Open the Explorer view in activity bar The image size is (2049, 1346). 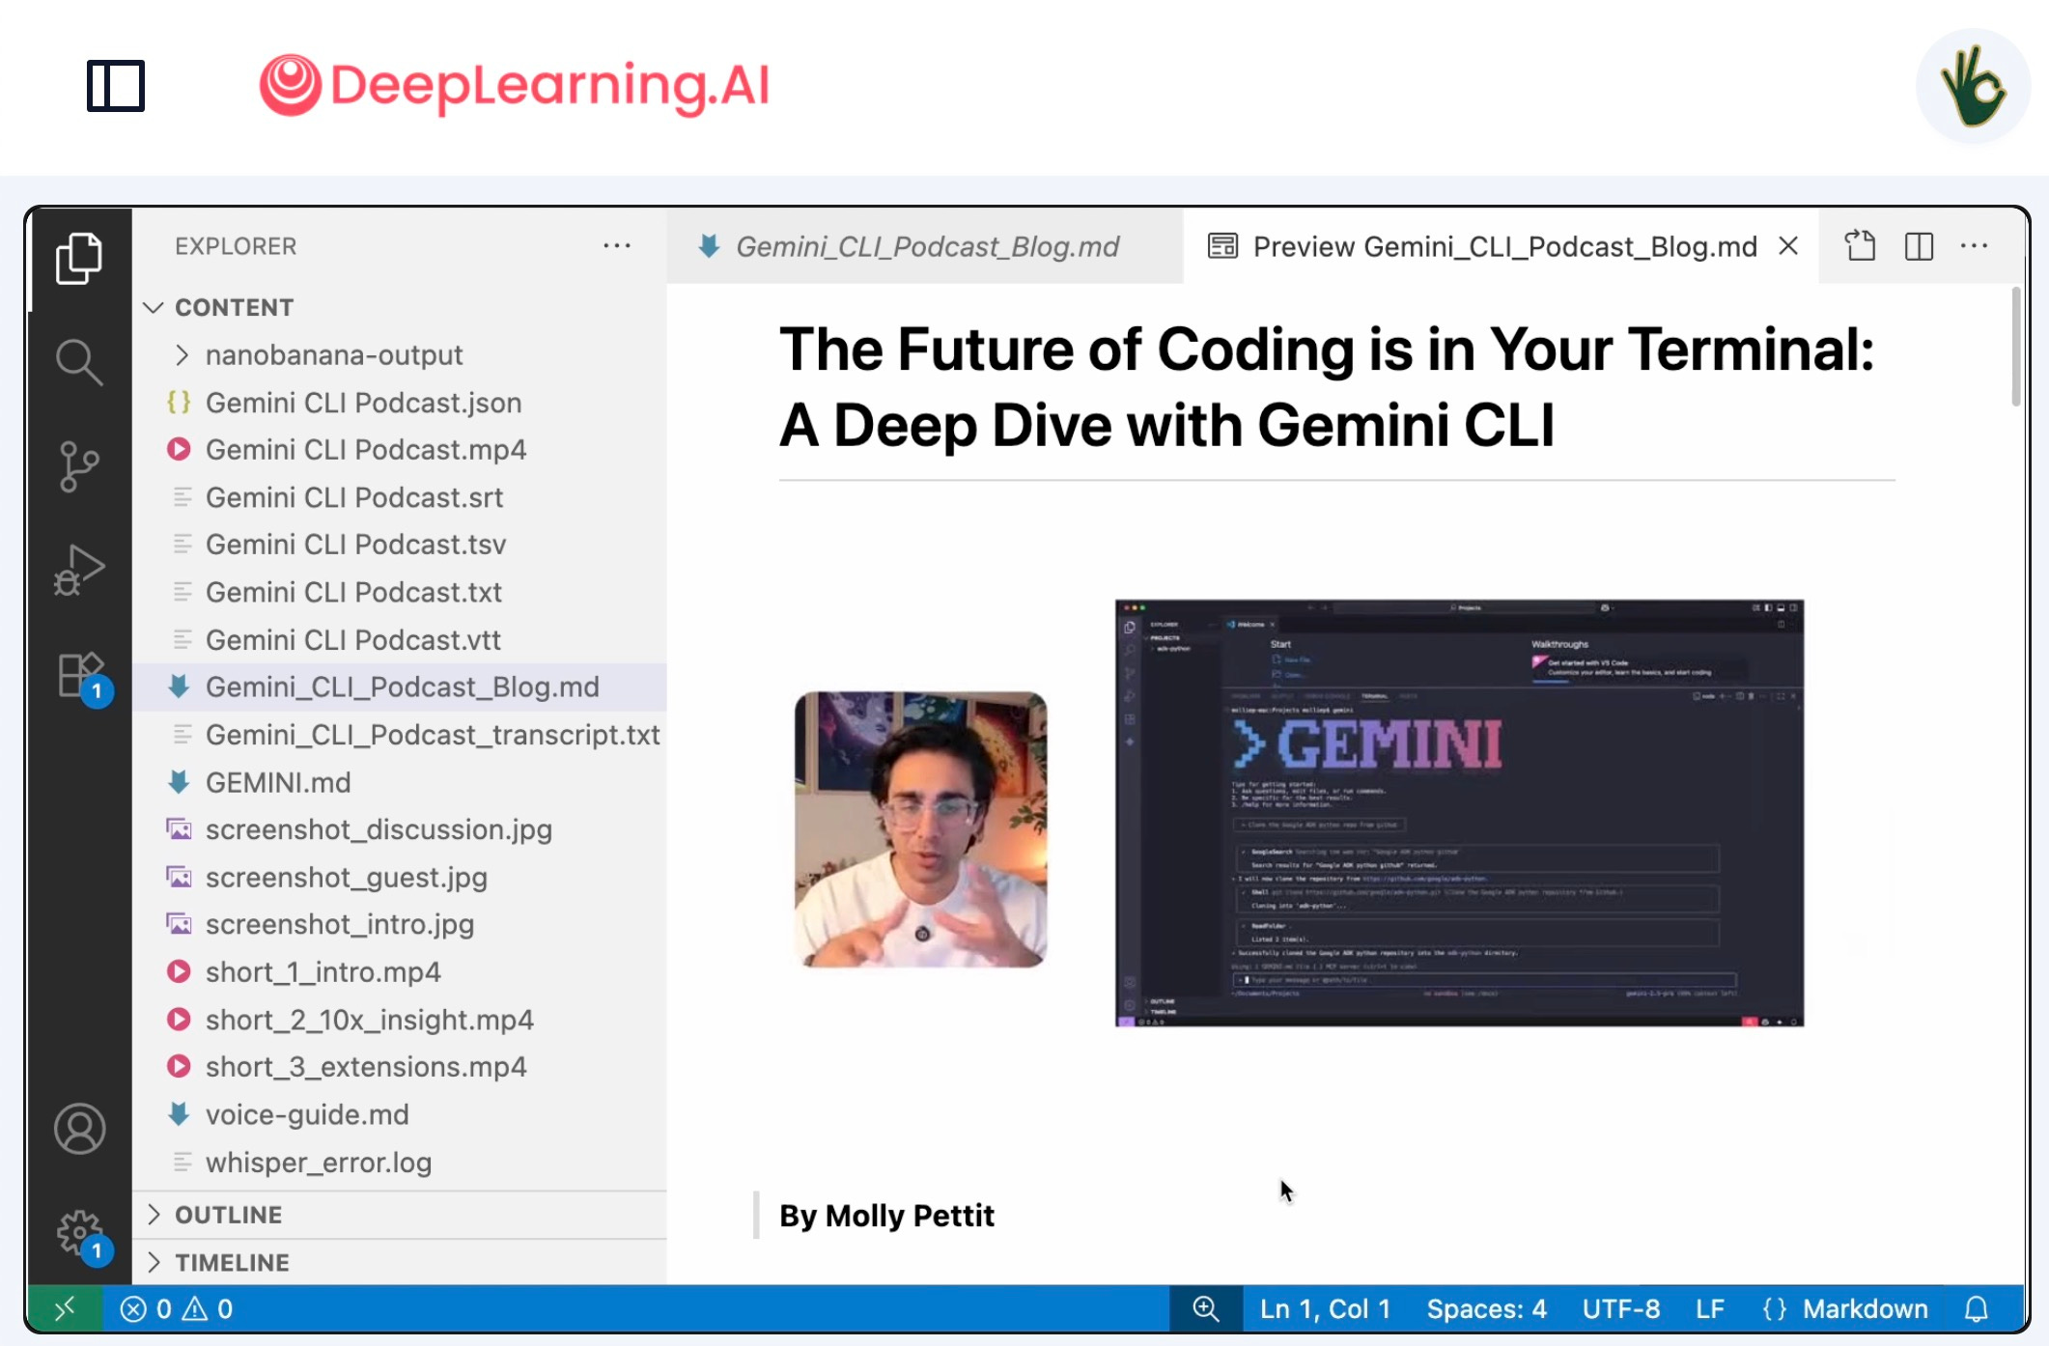pyautogui.click(x=79, y=259)
